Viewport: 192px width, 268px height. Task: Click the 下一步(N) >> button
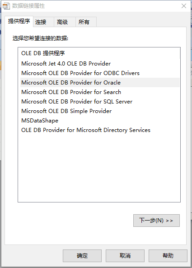coord(156,221)
